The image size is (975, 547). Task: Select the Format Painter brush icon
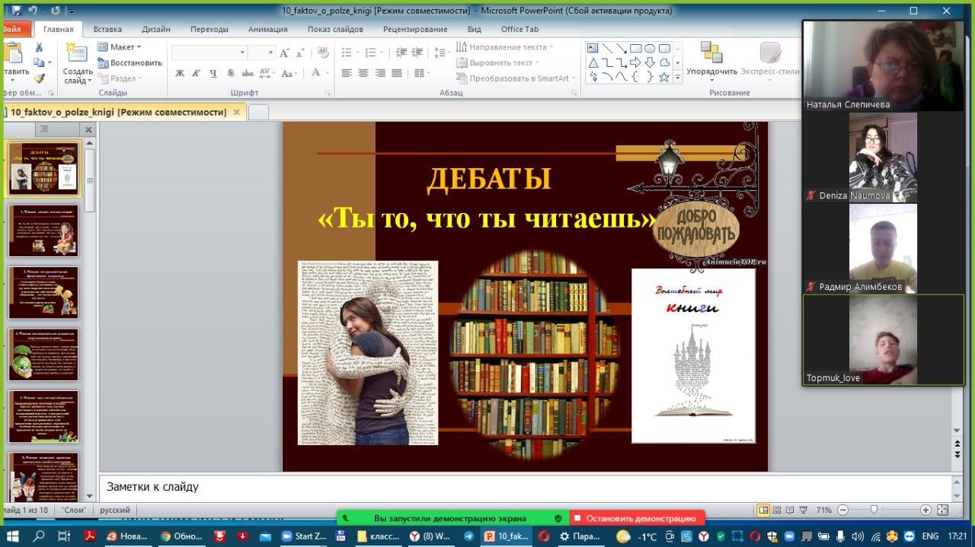(x=39, y=78)
